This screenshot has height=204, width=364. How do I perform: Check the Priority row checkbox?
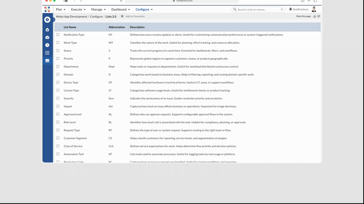[58, 58]
